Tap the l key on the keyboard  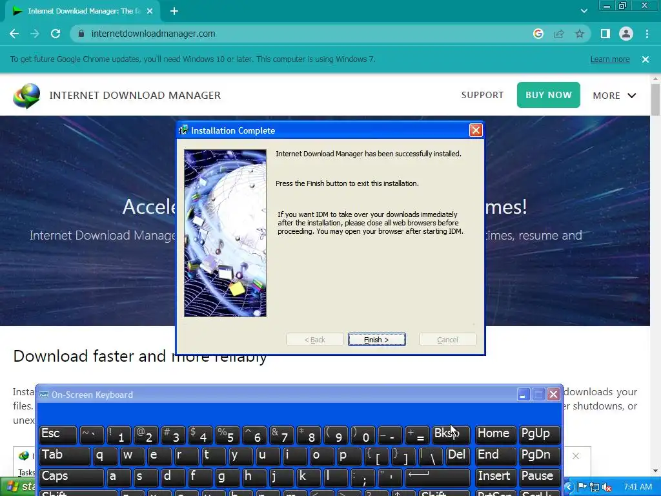point(336,477)
